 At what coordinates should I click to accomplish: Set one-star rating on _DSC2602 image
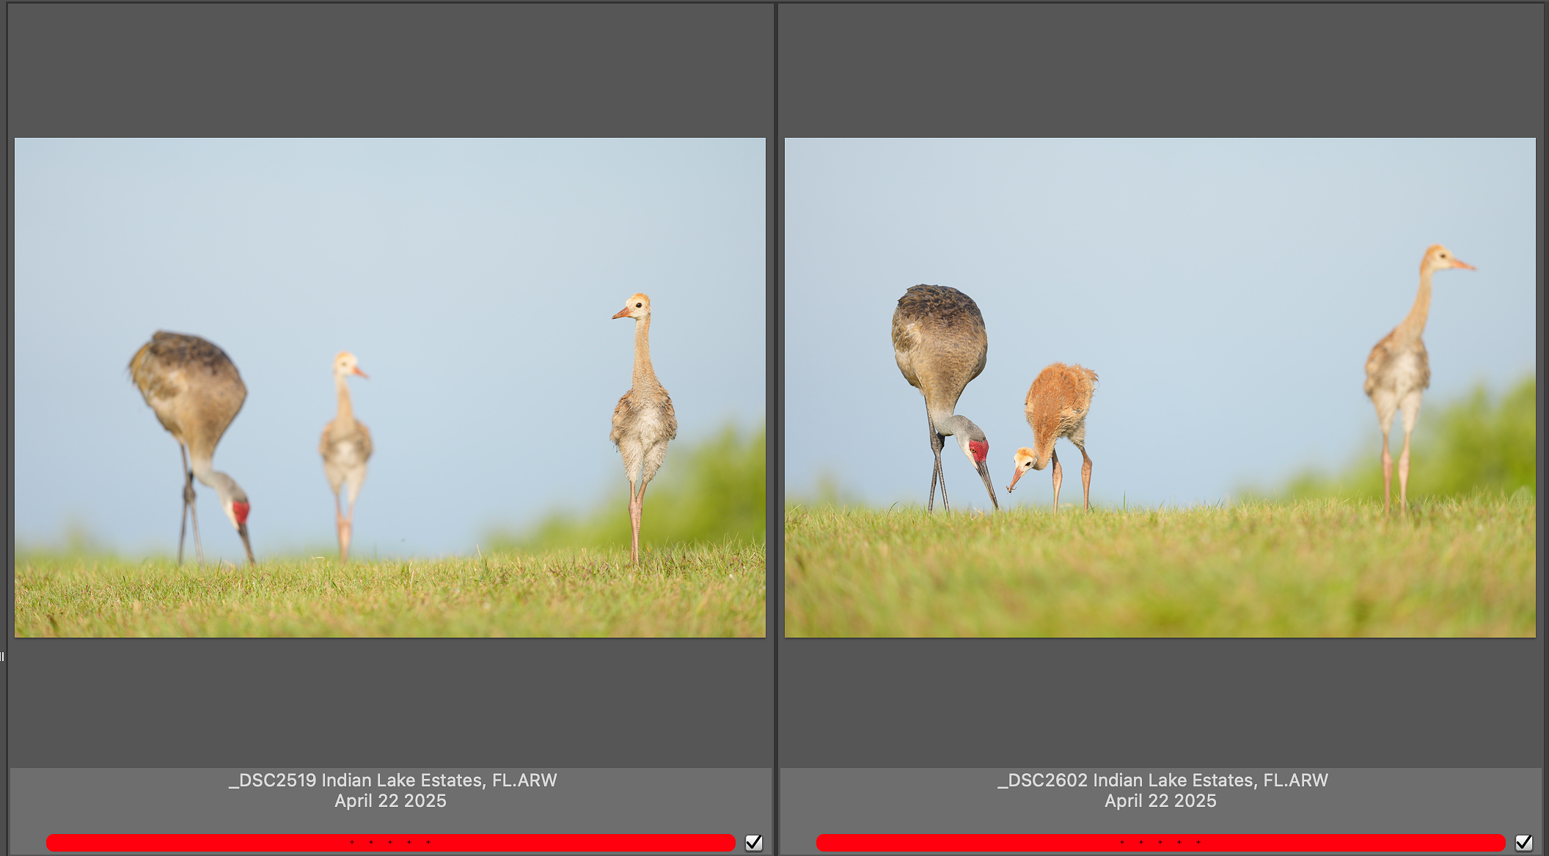coord(1122,842)
